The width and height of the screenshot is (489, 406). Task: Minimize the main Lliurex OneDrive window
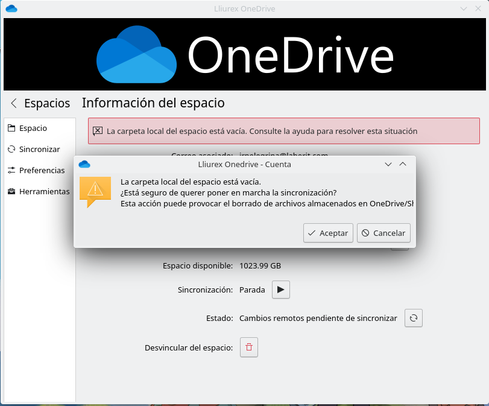[x=464, y=8]
